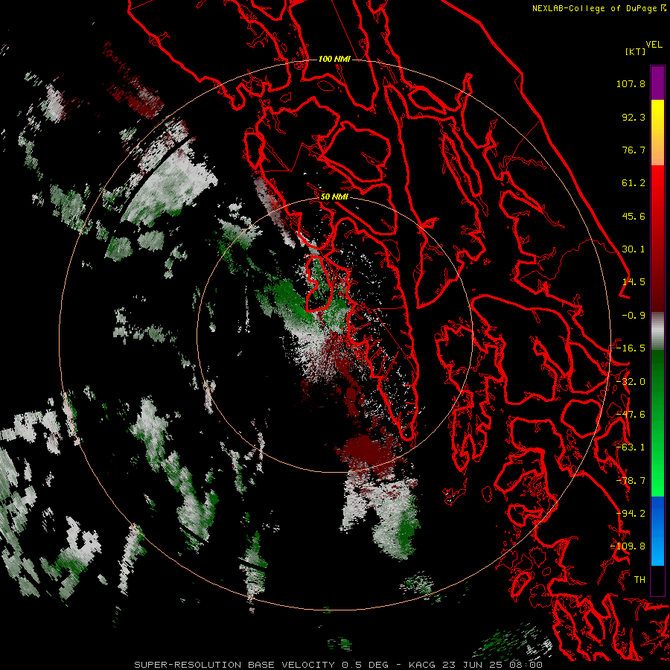The width and height of the screenshot is (670, 670).
Task: Click the 92.3 velocity scale value
Action: pyautogui.click(x=634, y=117)
